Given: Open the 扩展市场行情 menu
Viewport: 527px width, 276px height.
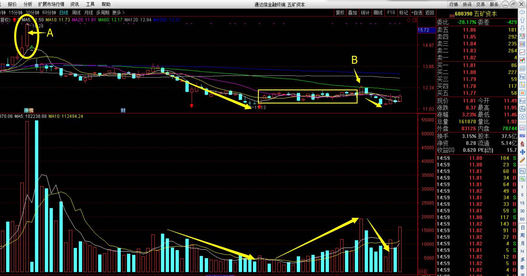Looking at the screenshot, I should (51, 4).
